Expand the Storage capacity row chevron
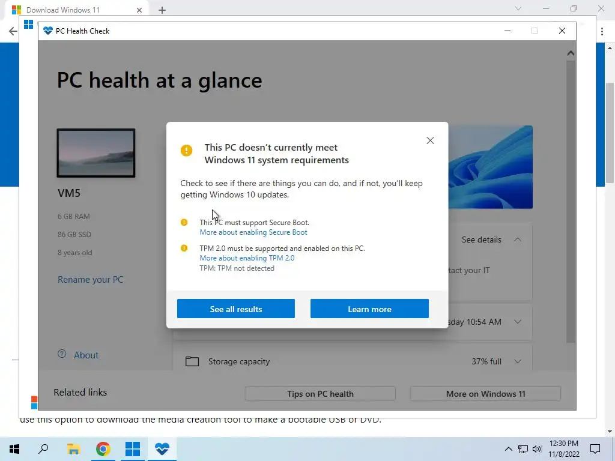Screen dimensions: 615x461 click(518, 361)
